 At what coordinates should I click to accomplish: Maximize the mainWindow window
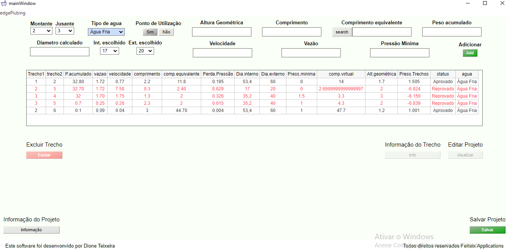[485, 3]
